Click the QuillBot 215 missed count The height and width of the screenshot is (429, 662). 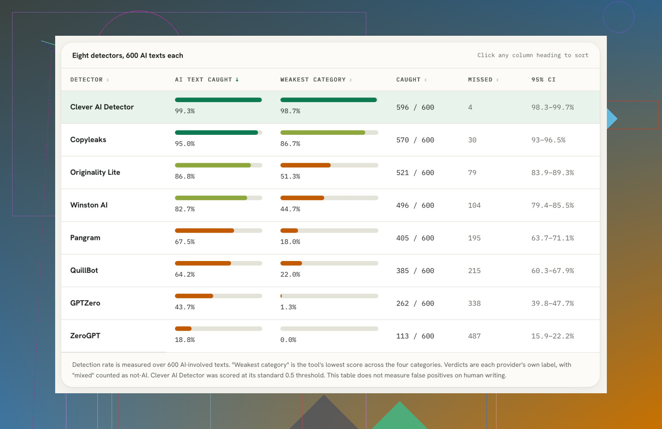click(474, 271)
